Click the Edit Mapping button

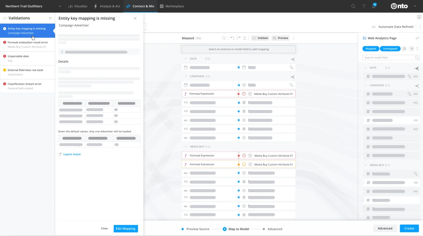[126, 229]
